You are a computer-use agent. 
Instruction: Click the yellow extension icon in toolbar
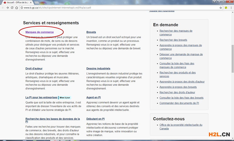226,8
